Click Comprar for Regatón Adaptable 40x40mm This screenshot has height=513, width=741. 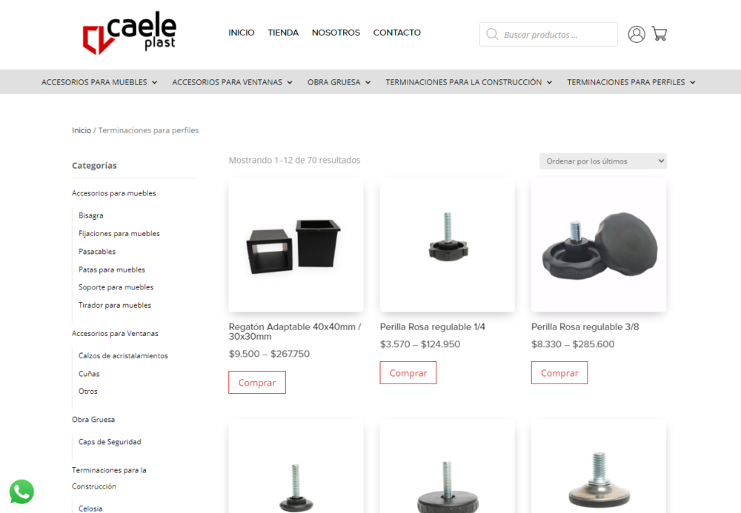click(x=257, y=382)
